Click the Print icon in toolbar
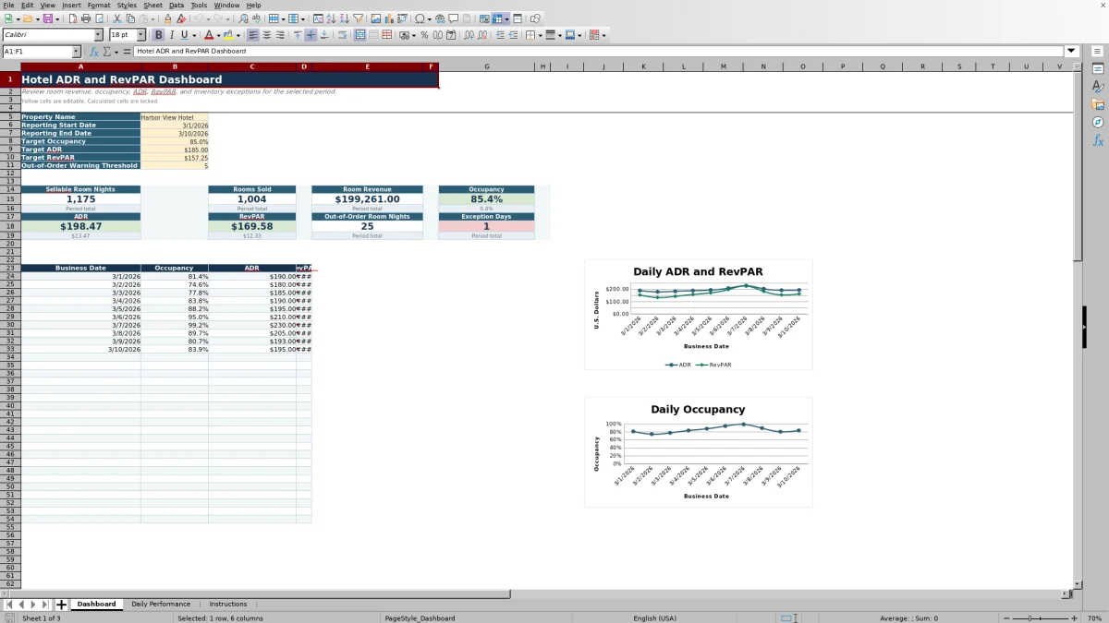Viewport: 1109px width, 623px height. (86, 18)
